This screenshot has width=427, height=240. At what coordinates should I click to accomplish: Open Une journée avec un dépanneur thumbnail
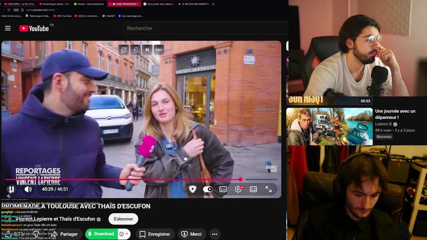click(329, 127)
